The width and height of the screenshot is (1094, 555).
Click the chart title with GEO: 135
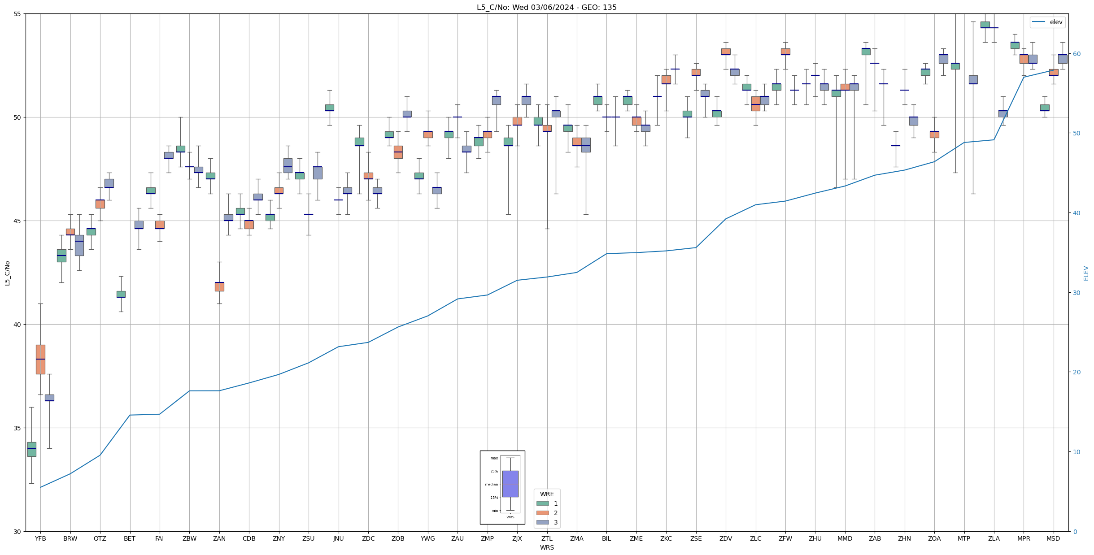[546, 7]
